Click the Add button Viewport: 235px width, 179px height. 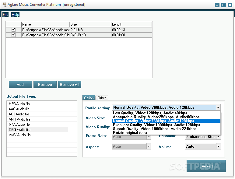click(20, 85)
